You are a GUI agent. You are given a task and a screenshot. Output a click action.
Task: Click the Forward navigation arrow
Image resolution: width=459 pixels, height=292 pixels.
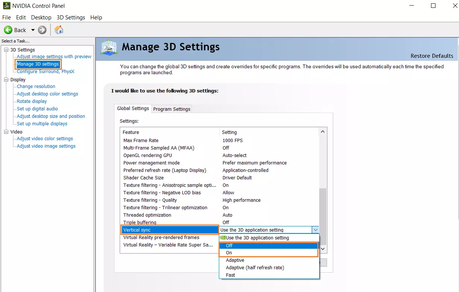pyautogui.click(x=42, y=30)
